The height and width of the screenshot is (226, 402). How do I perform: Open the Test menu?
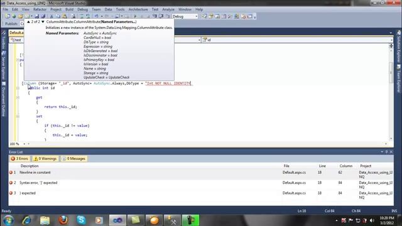pyautogui.click(x=155, y=9)
